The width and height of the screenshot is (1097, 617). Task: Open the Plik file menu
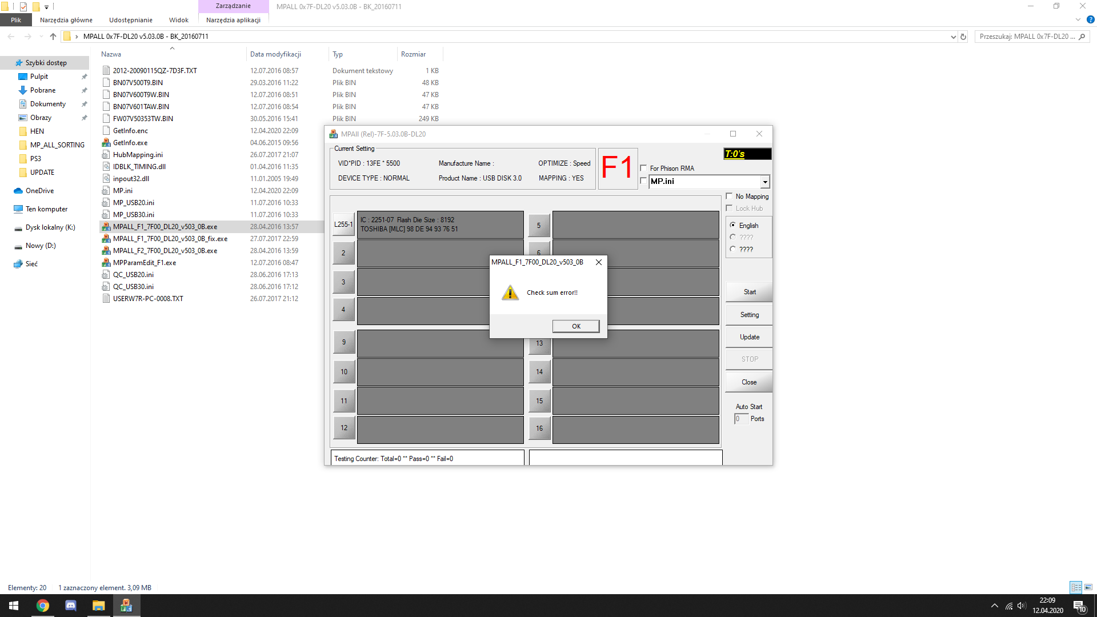click(16, 20)
